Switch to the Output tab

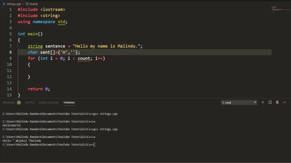pos(30,103)
